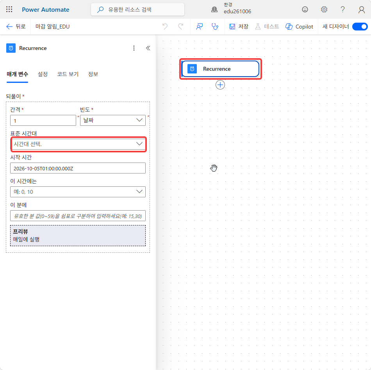Open the flow checker stethoscope icon
The height and width of the screenshot is (370, 371).
(x=215, y=27)
